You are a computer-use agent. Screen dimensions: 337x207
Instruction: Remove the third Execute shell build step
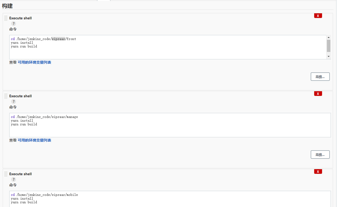pos(318,171)
